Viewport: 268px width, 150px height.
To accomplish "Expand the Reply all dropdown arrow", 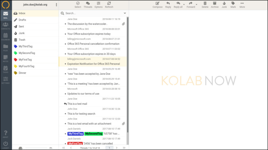I will tap(184, 5).
